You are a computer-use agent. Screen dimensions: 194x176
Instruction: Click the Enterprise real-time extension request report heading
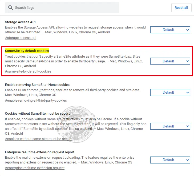(39, 152)
